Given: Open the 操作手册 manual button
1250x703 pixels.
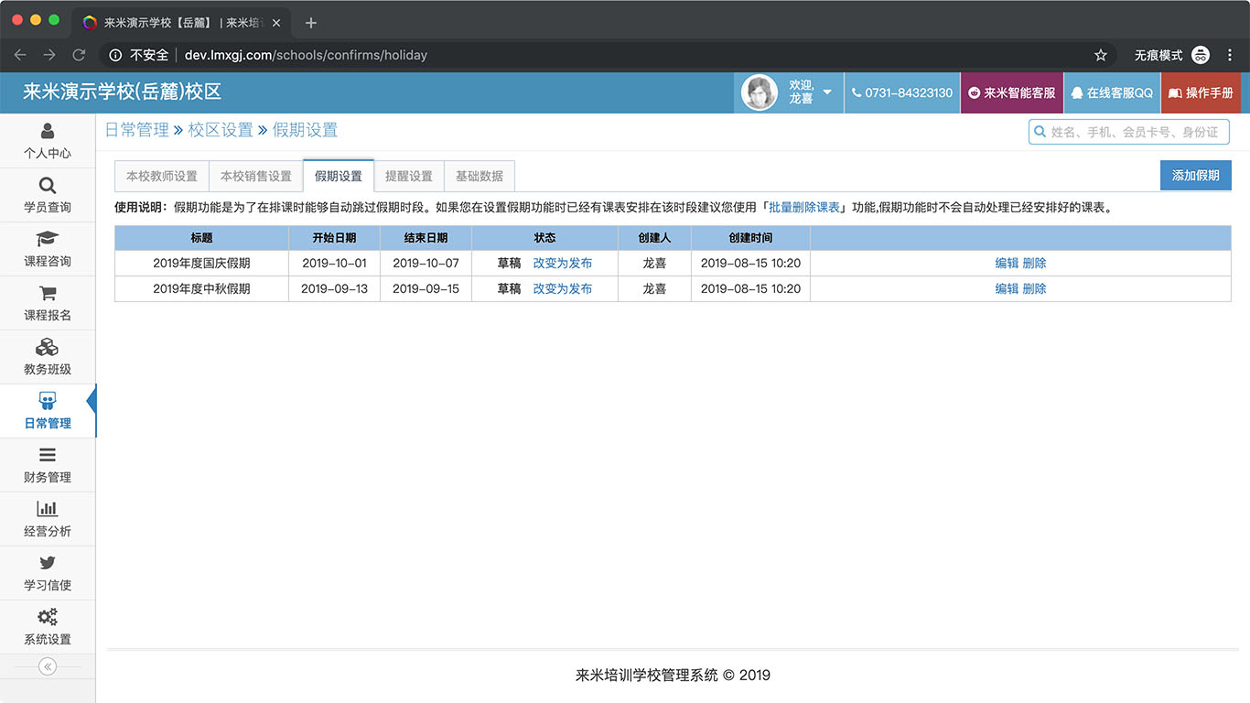Looking at the screenshot, I should 1201,93.
